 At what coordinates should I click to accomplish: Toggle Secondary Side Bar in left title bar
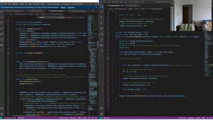click(x=79, y=4)
